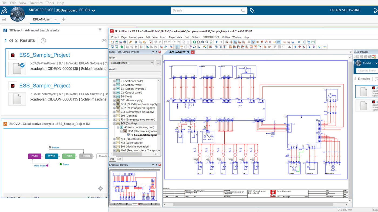Toggle the filter funnel in Advanced Search results
The image size is (378, 212).
100,30
